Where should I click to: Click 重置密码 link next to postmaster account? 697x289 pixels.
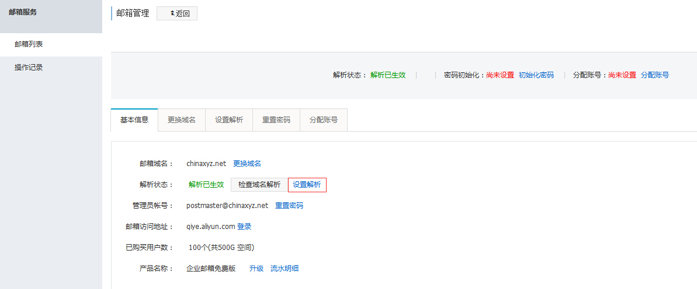[289, 206]
